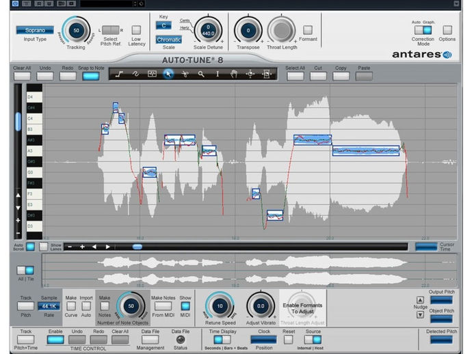Click the clock Reset button
472x354 pixels.
point(289,340)
